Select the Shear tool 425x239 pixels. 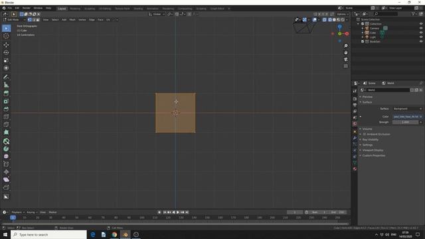pyautogui.click(x=6, y=180)
